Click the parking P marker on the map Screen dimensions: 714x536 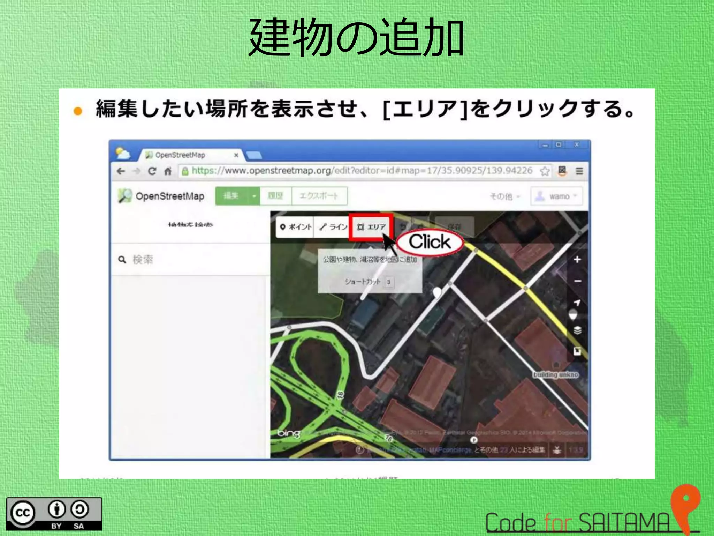tap(474, 440)
